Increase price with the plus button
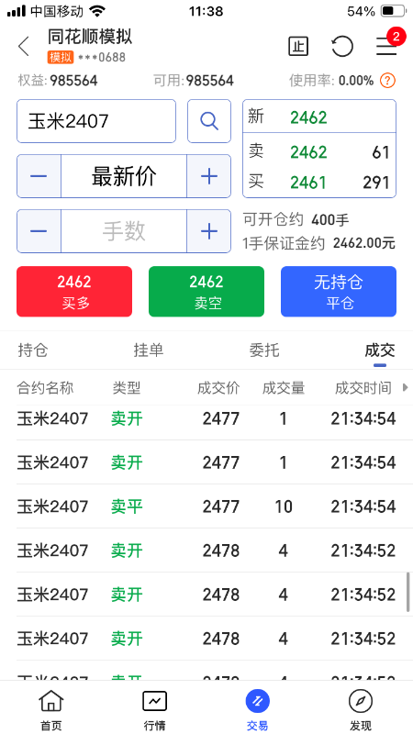The height and width of the screenshot is (734, 413). point(209,176)
